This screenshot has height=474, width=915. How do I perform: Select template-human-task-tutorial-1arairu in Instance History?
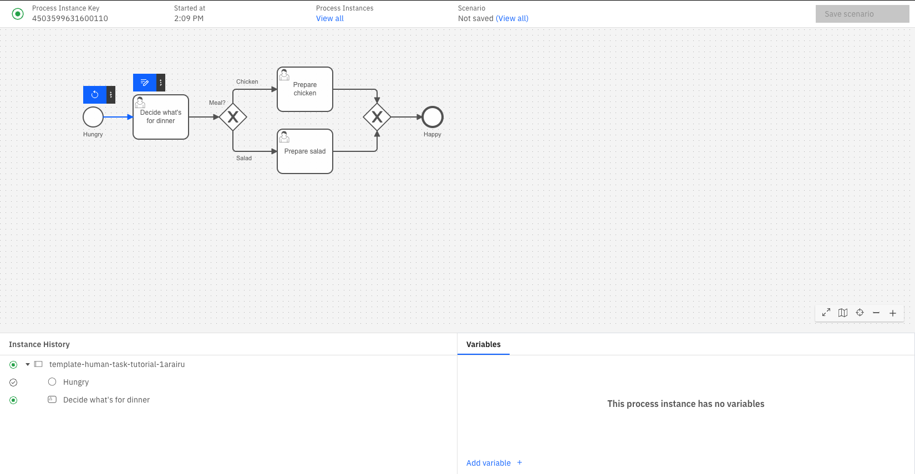tap(117, 364)
